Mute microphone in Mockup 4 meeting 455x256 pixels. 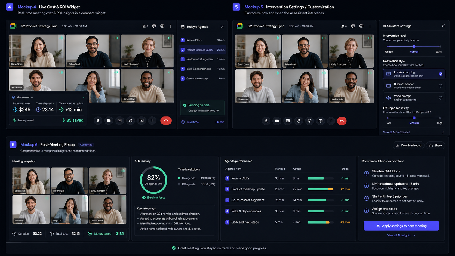click(x=98, y=121)
